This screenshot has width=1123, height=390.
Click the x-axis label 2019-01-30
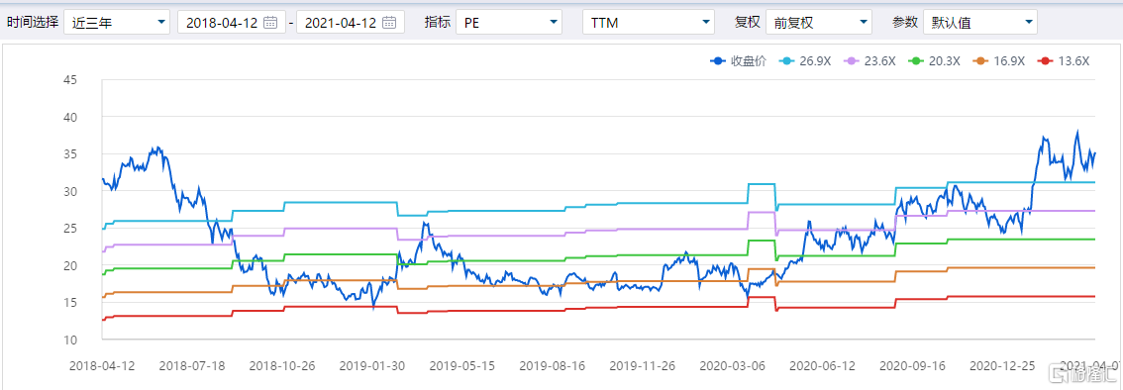371,365
